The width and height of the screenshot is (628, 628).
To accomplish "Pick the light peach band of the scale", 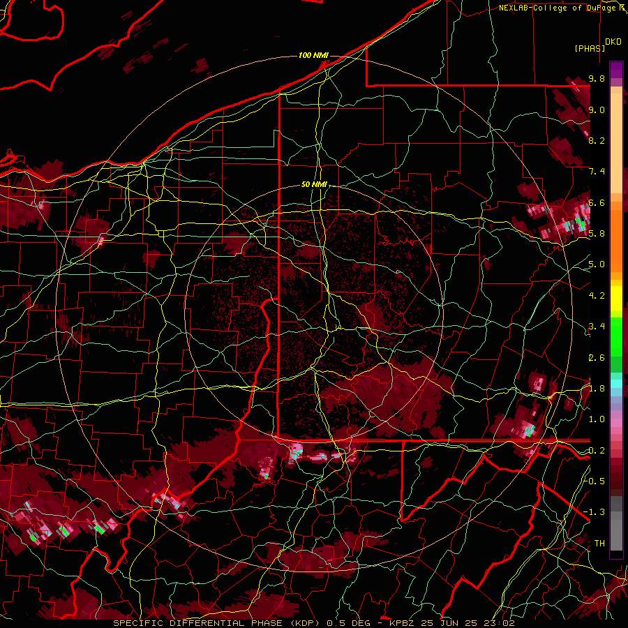I will click(x=616, y=144).
